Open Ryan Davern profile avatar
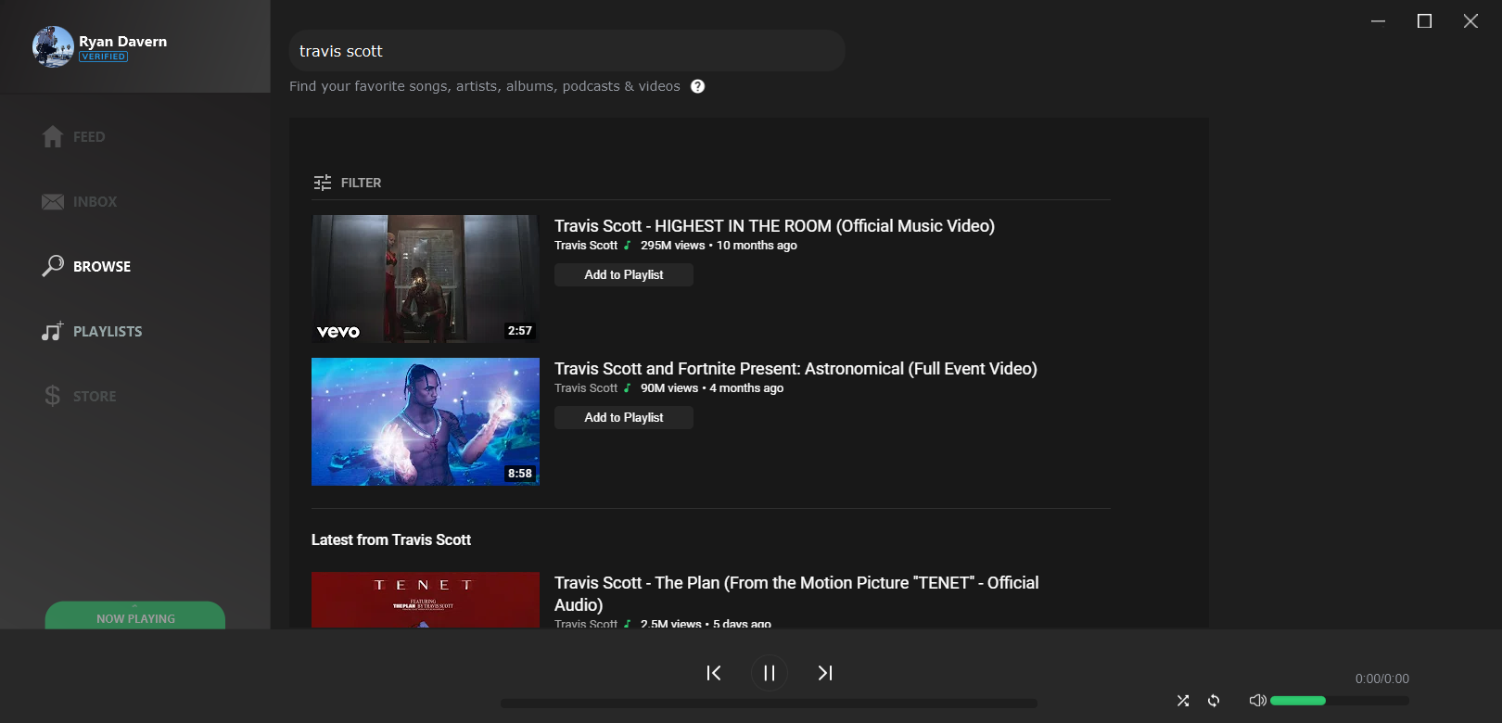Viewport: 1502px width, 723px height. pos(53,46)
